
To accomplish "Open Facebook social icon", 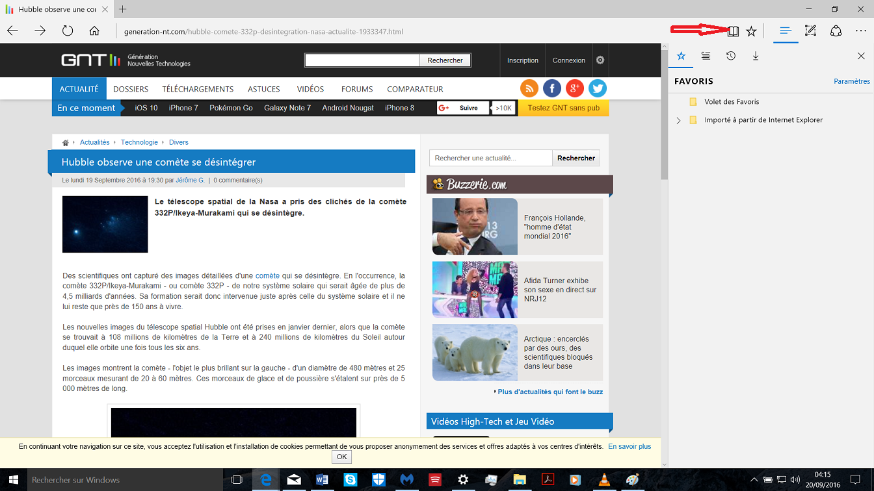I will click(552, 88).
